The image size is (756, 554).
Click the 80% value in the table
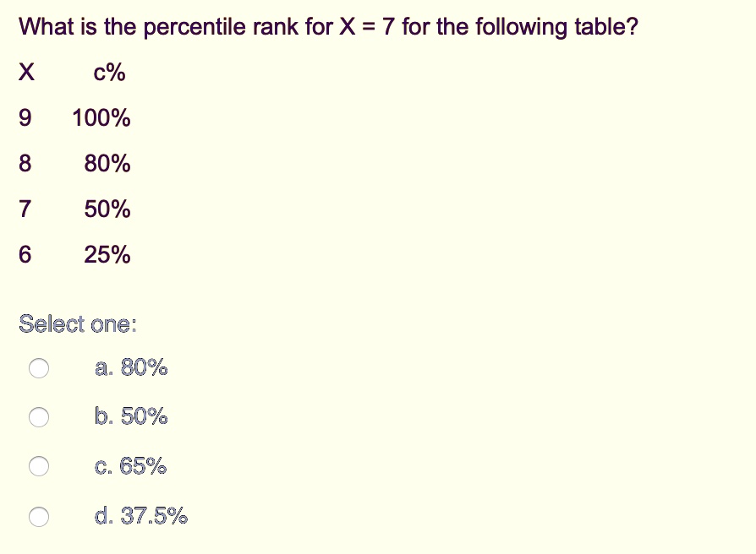pos(107,163)
